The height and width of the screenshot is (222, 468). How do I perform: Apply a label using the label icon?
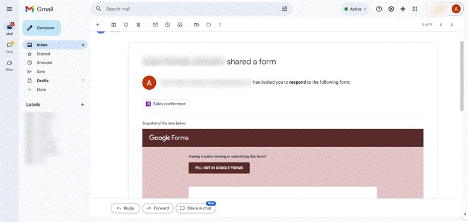tap(209, 25)
